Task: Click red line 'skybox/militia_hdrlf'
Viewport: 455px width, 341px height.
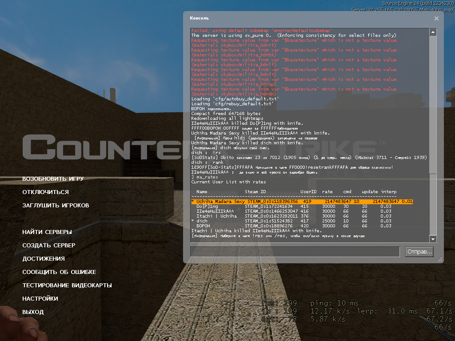Action: pyautogui.click(x=234, y=65)
